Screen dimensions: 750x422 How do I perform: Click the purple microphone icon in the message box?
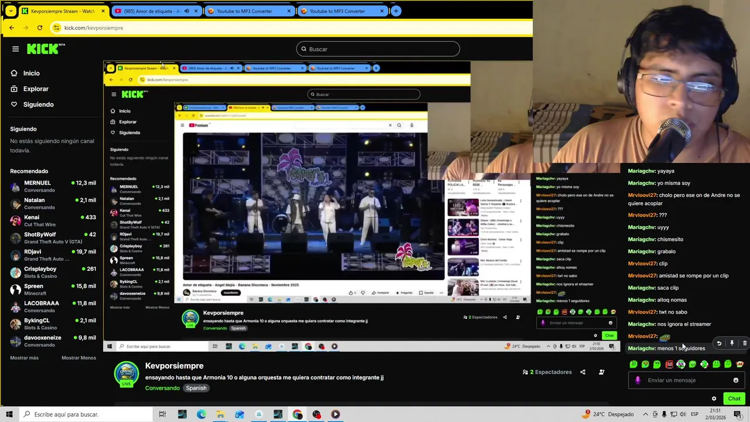(638, 380)
